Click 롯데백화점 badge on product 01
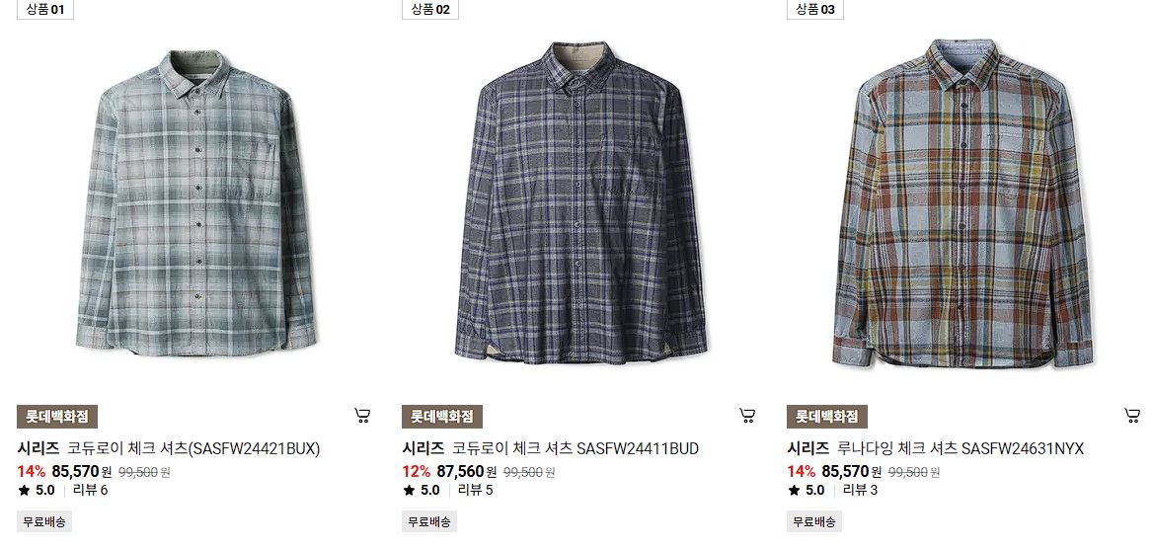The width and height of the screenshot is (1153, 550). coord(57,417)
